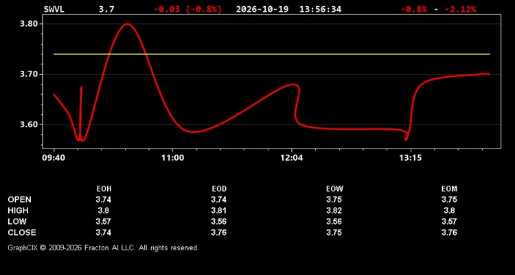This screenshot has width=515, height=275.
Task: Click the SWVL ticker symbol
Action: point(54,9)
